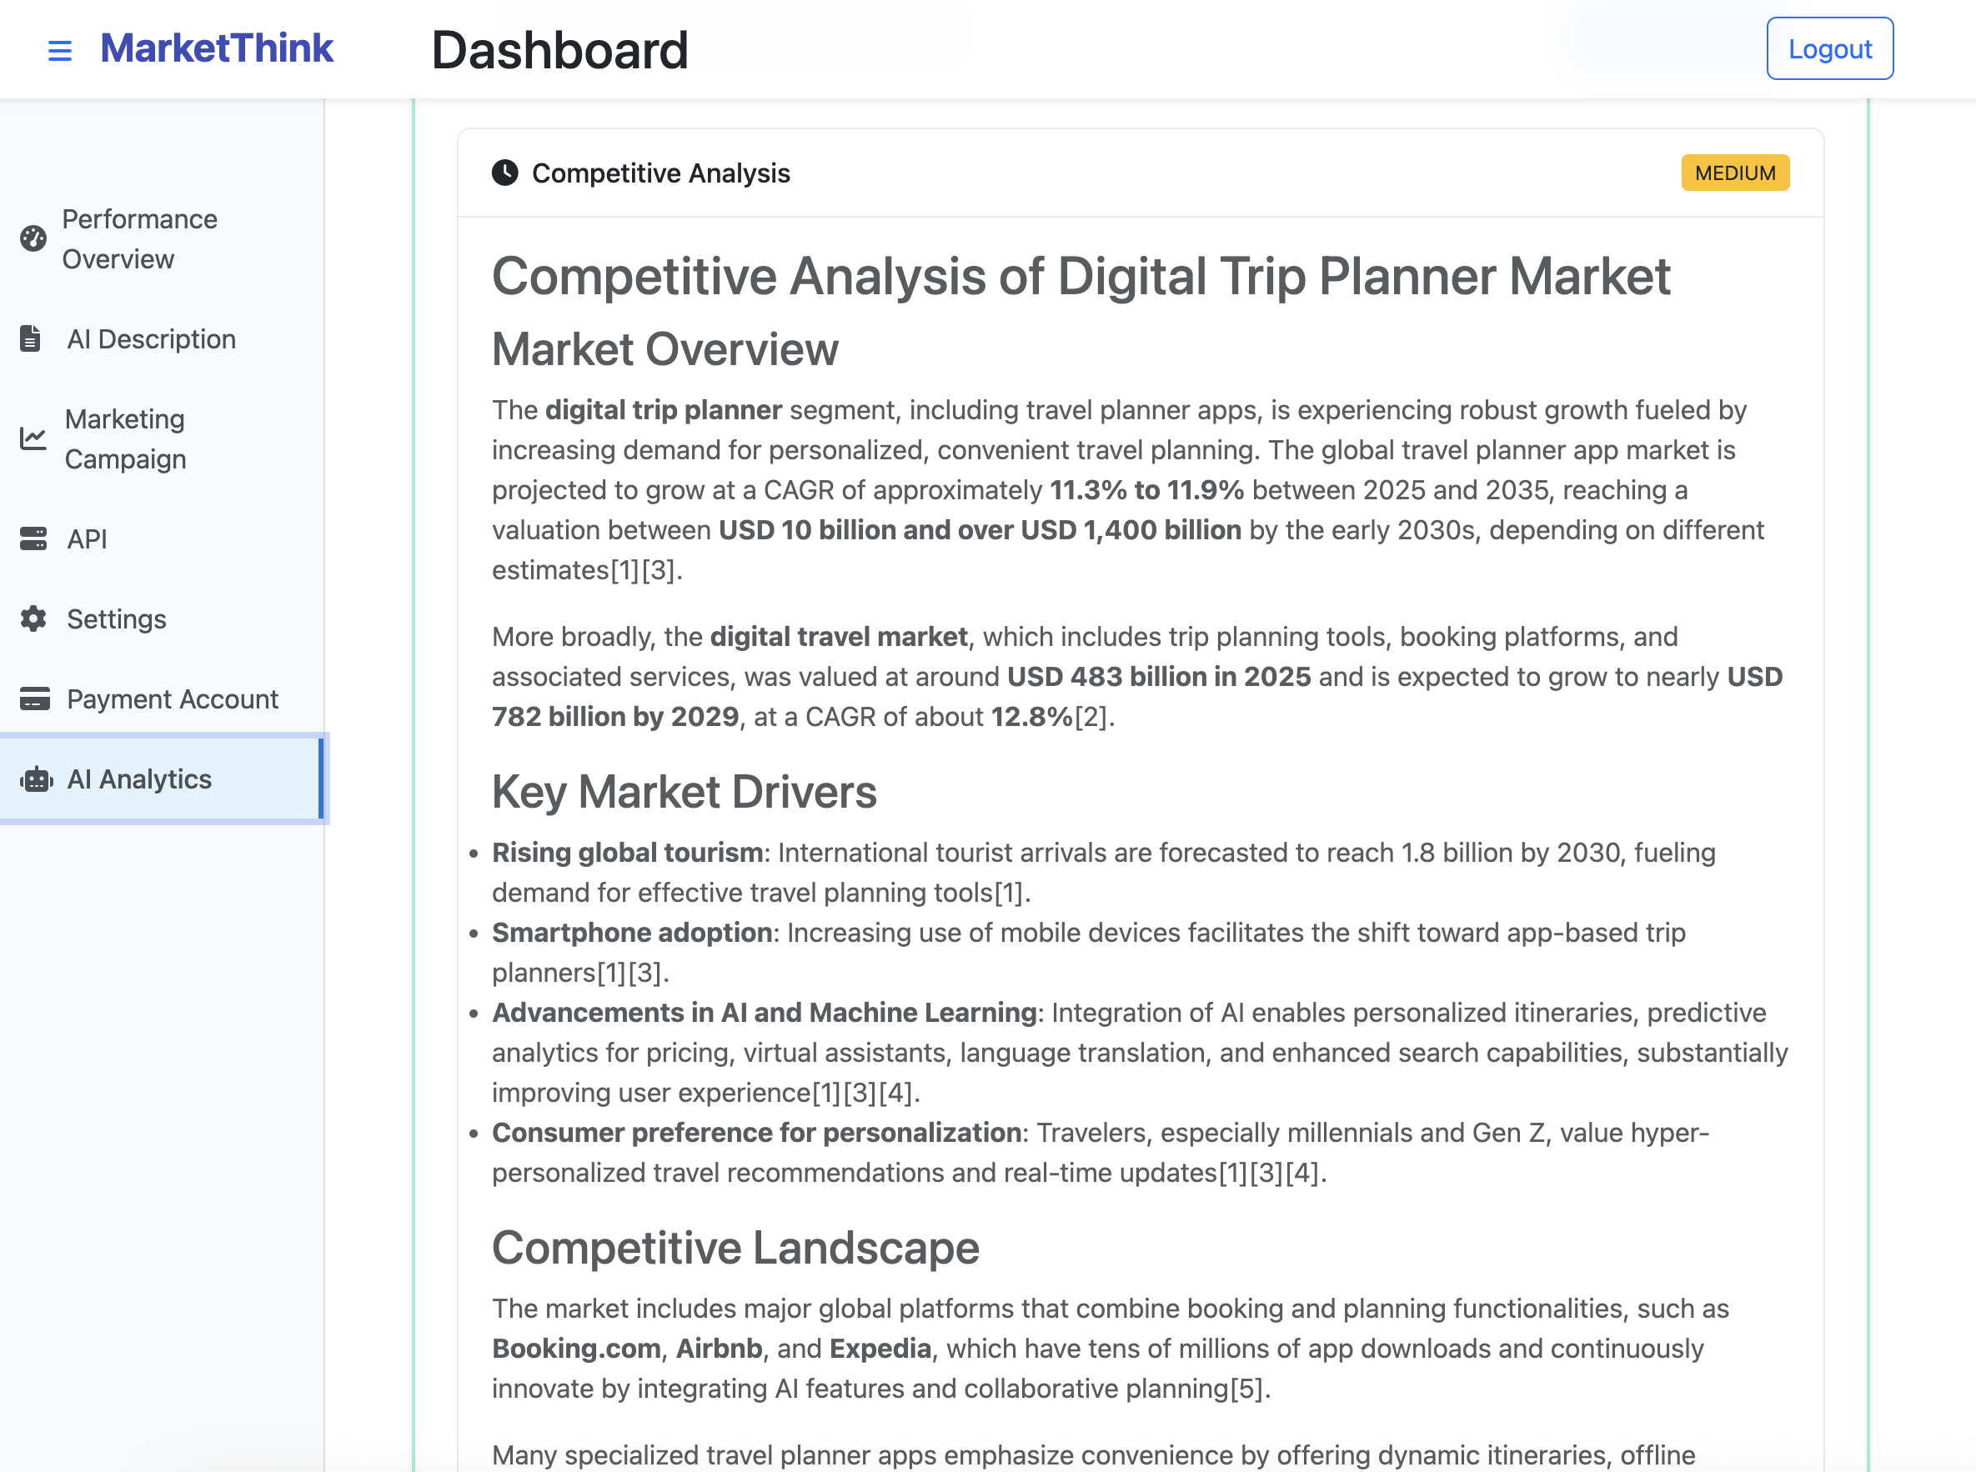The image size is (1976, 1472).
Task: Open Performance Overview page
Action: click(139, 238)
